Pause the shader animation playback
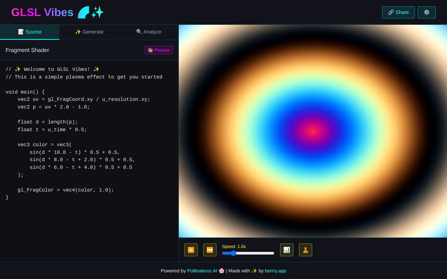The height and width of the screenshot is (279, 447). pos(191,250)
